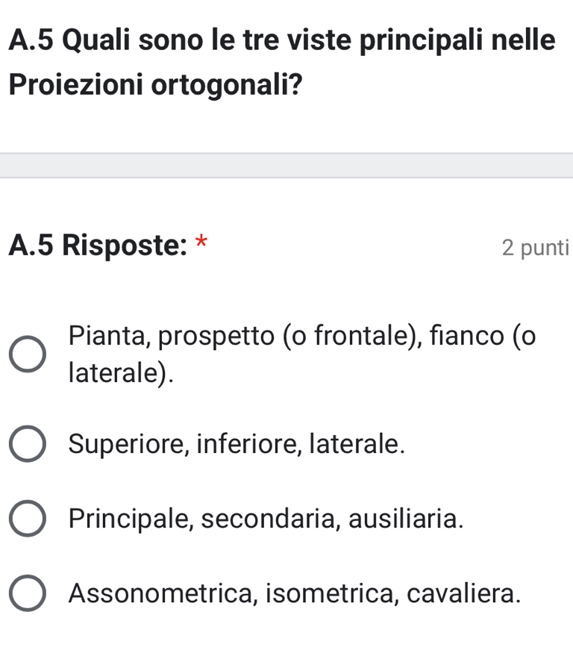This screenshot has height=659, width=573.
Task: Click the word 'cavaliera.' in the last option
Action: (x=464, y=593)
